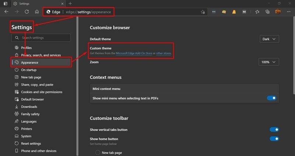This screenshot has height=156, width=295.
Task: Open Profiles settings section
Action: [x=26, y=48]
